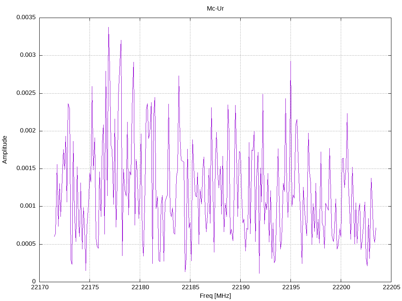This screenshot has width=402, height=301.
Task: Click the y-axis tick value 0.003
Action: click(28, 55)
